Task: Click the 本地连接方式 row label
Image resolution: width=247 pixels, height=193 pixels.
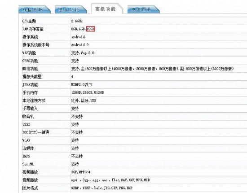Action: point(34,101)
